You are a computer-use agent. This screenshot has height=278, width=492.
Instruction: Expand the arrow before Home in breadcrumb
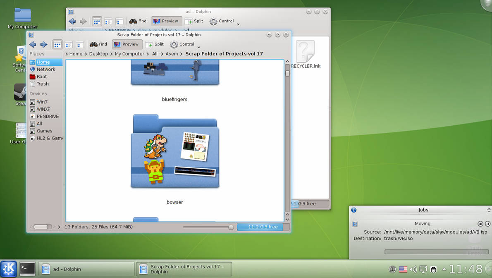tap(67, 54)
